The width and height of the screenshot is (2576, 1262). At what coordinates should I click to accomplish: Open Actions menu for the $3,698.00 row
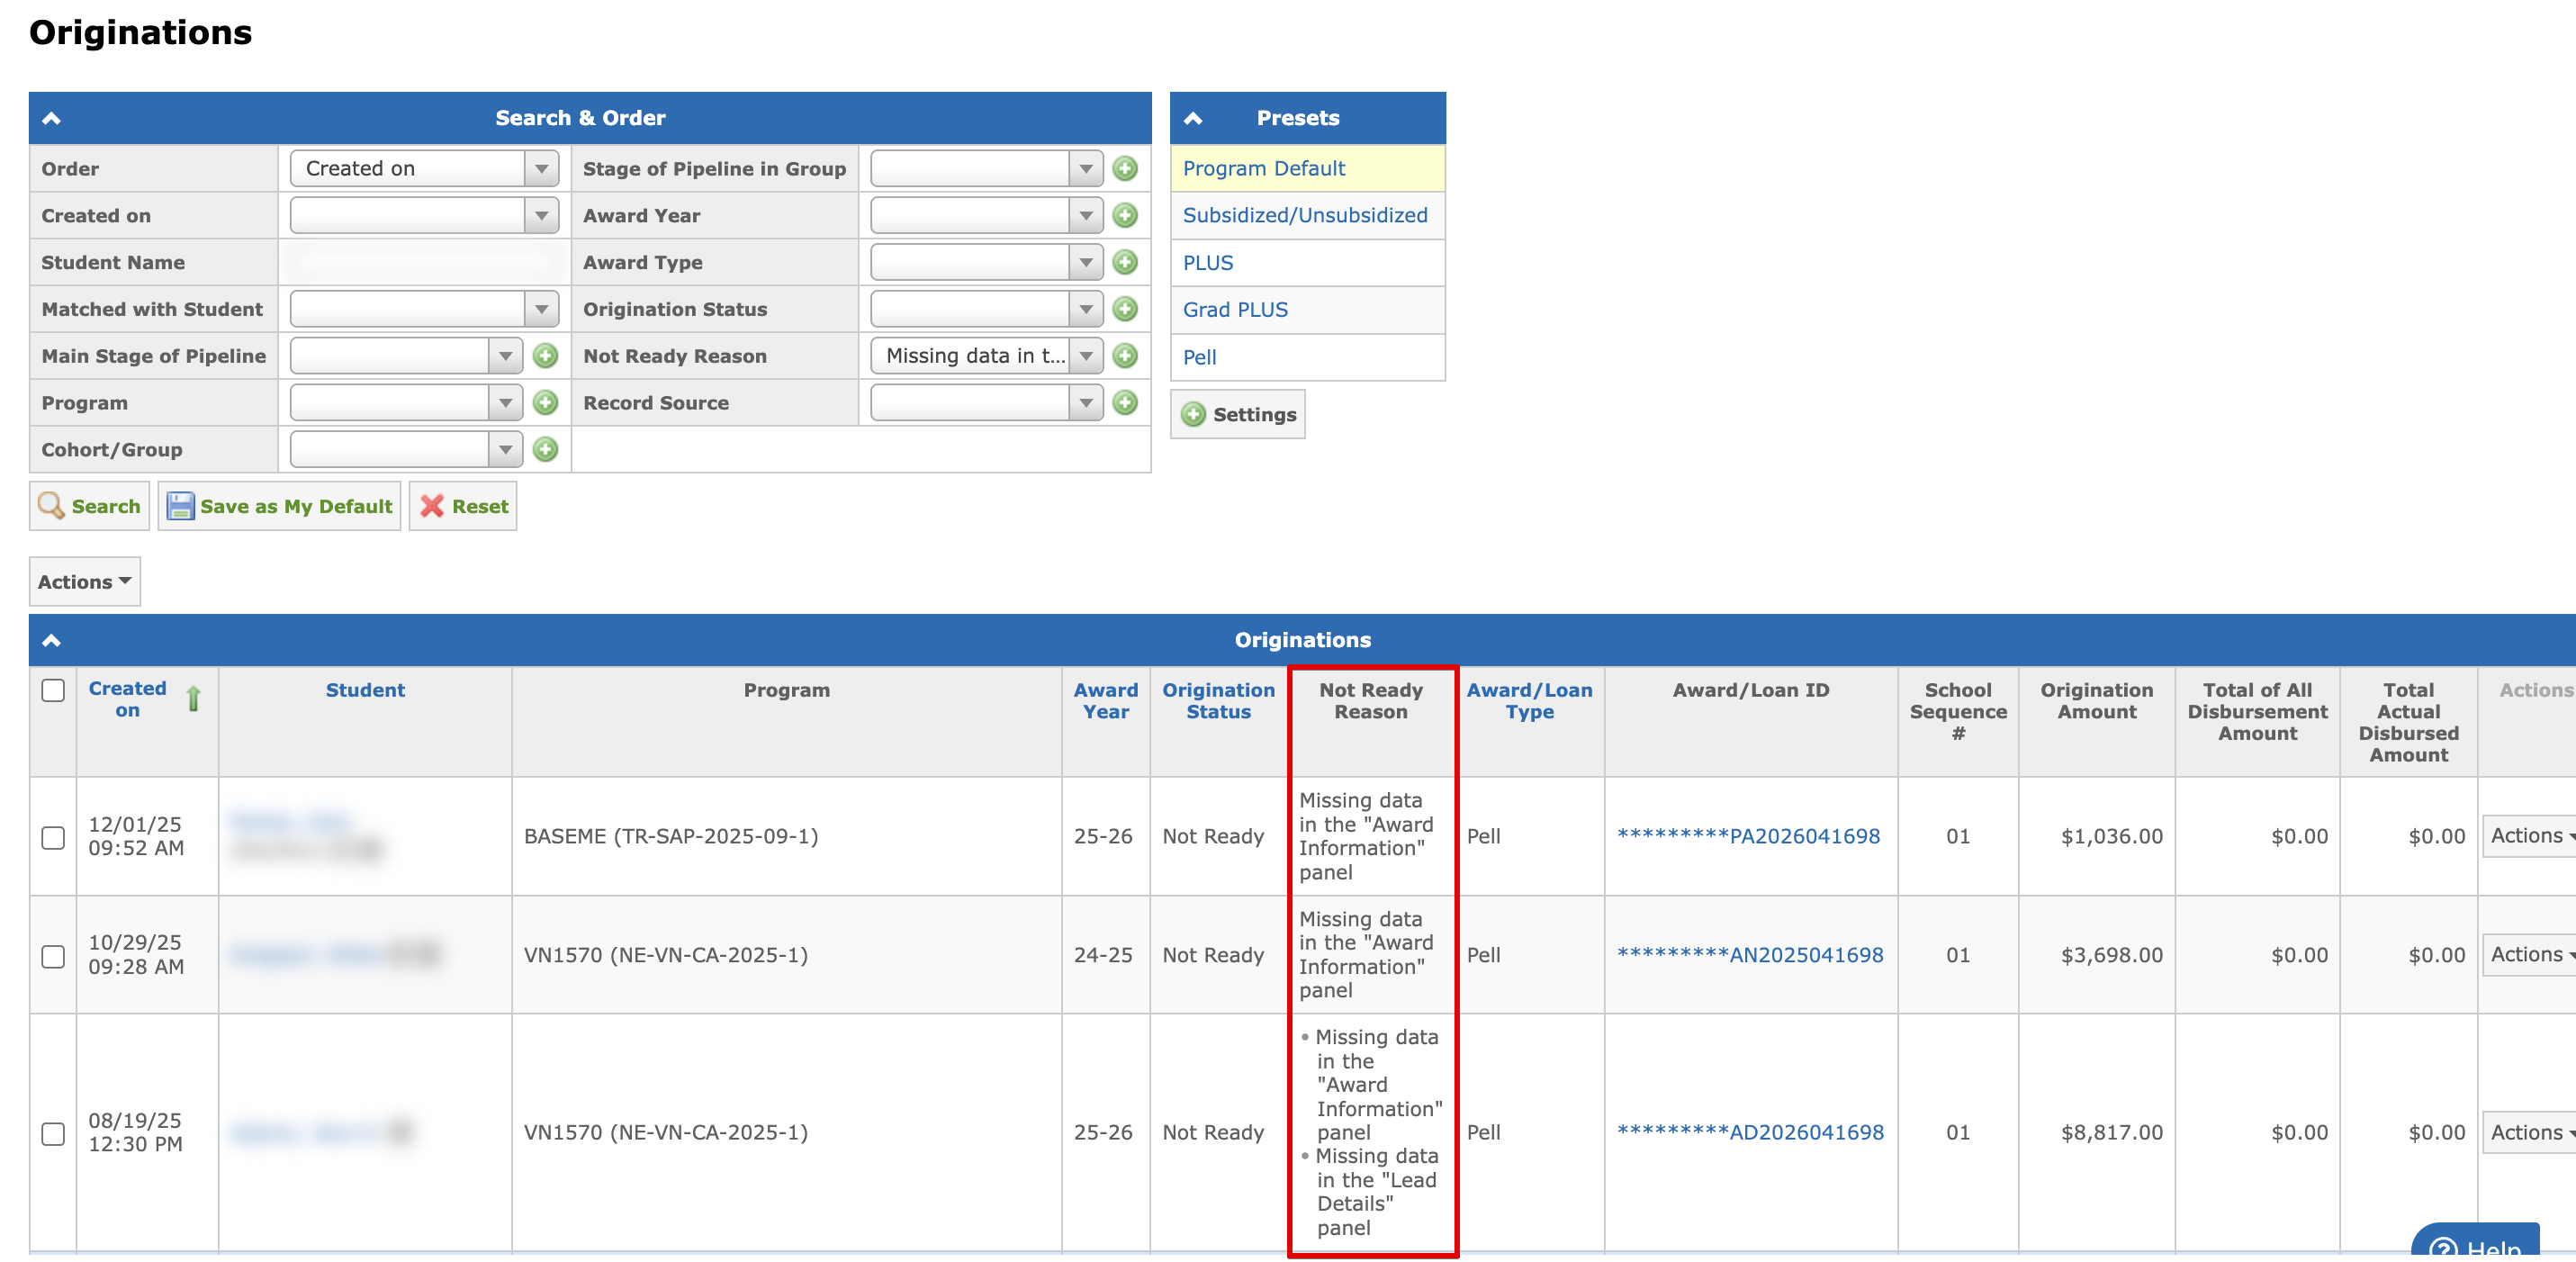2530,955
